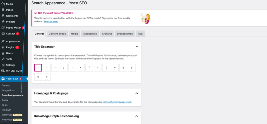Click the WP Mail SMTP envelope icon
Viewport: 267px width, 124px height.
point(3,71)
